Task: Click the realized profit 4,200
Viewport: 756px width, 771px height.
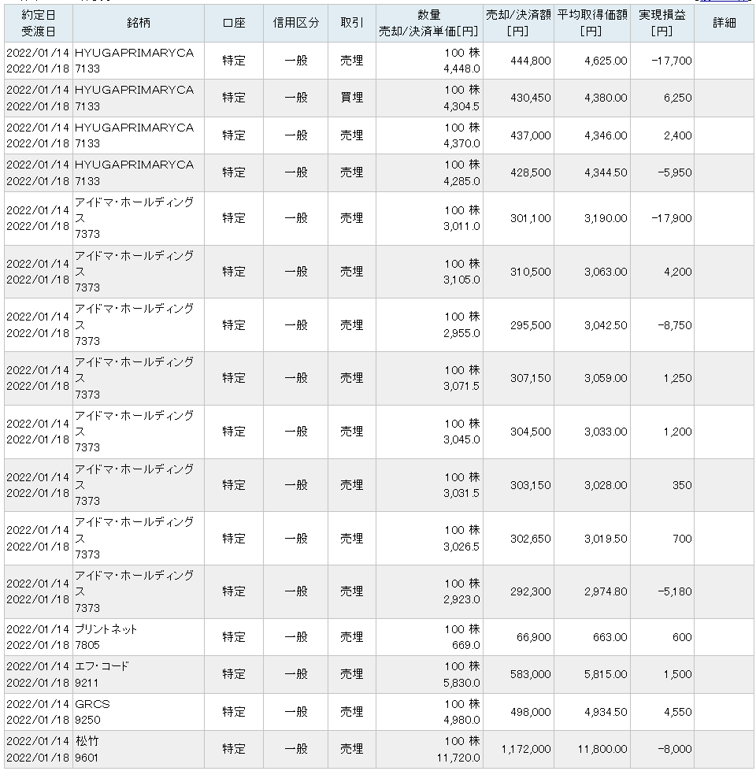Action: click(677, 272)
